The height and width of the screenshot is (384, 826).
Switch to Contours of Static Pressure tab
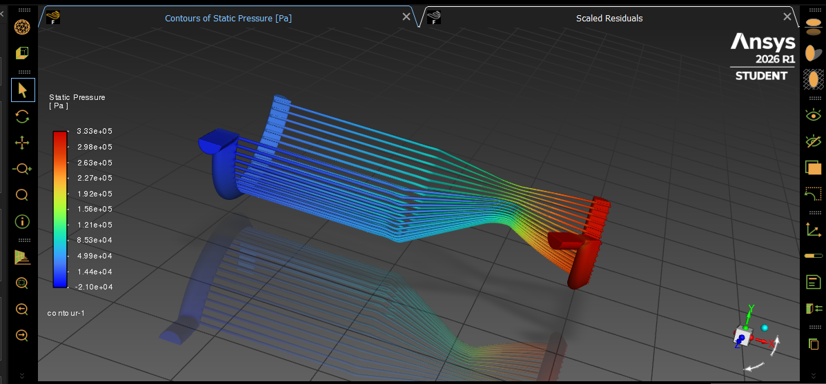(228, 18)
